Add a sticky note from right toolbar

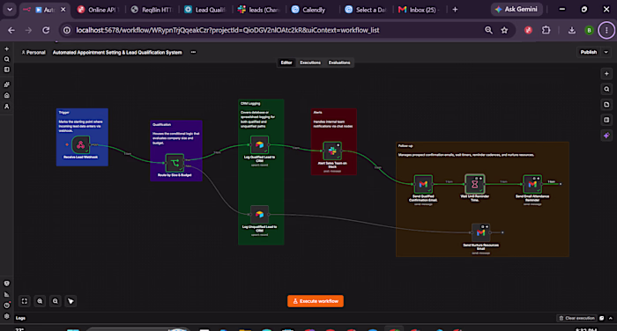pos(606,105)
